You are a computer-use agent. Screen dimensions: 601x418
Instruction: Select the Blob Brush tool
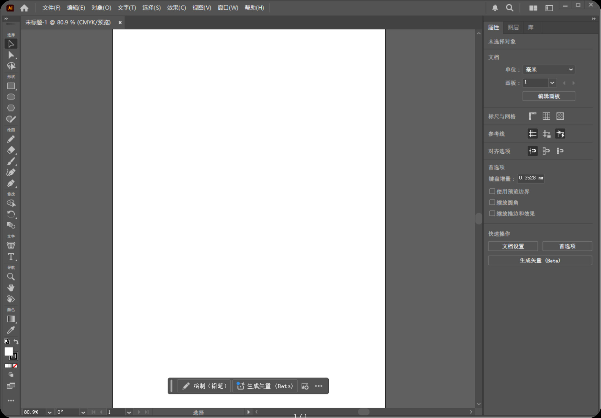pos(11,119)
